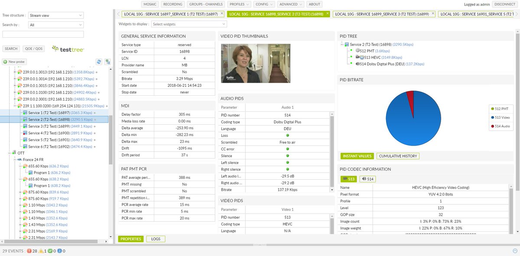Click the warning events triangle icon

[x=41, y=251]
